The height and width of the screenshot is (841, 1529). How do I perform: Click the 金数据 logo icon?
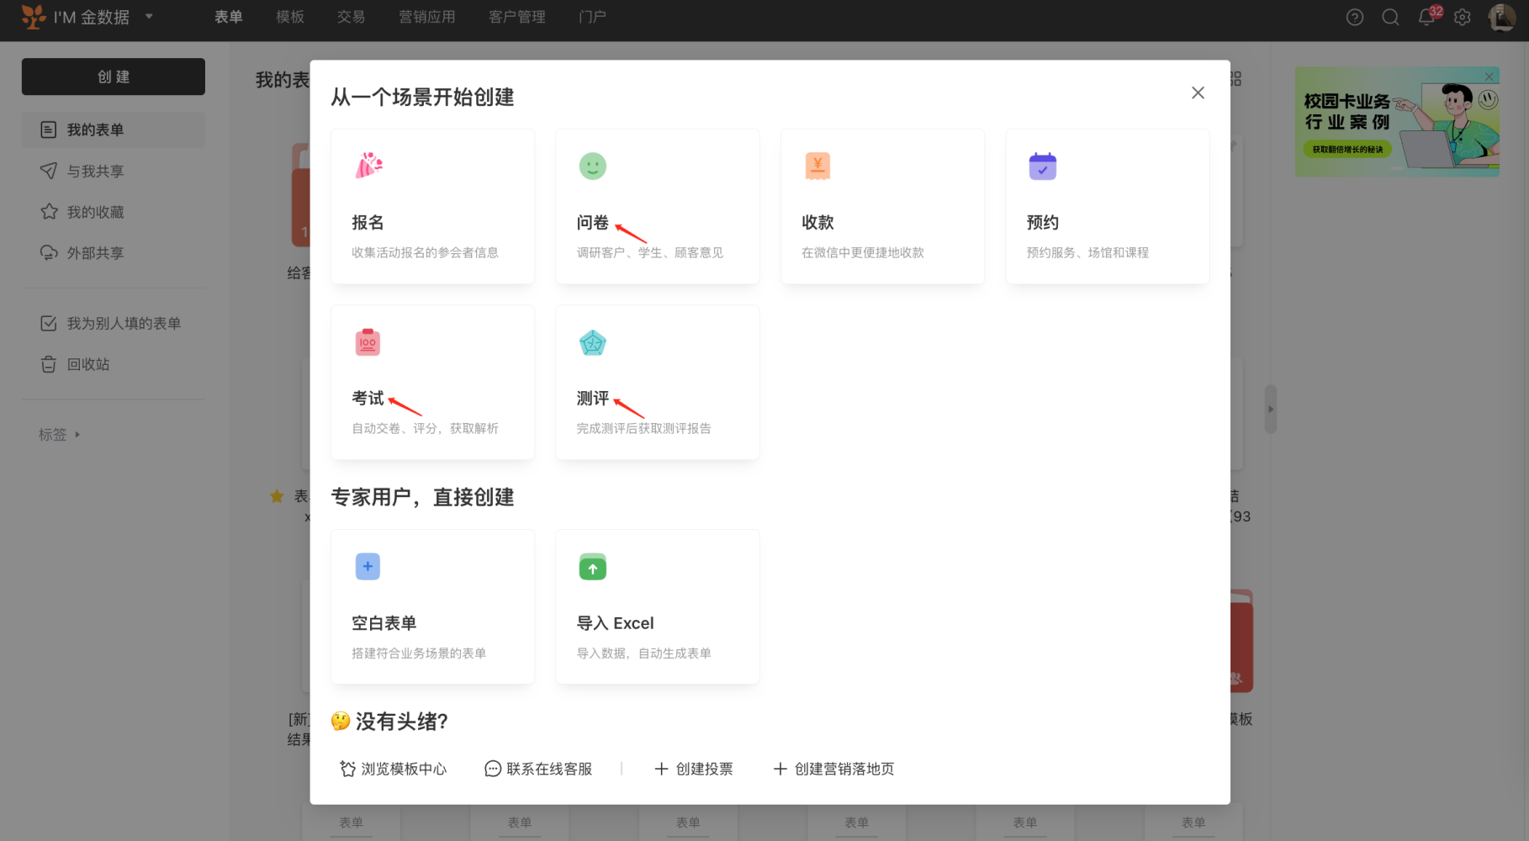point(34,17)
